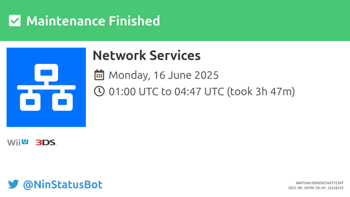Click the took 3h 47m duration text

pyautogui.click(x=261, y=91)
